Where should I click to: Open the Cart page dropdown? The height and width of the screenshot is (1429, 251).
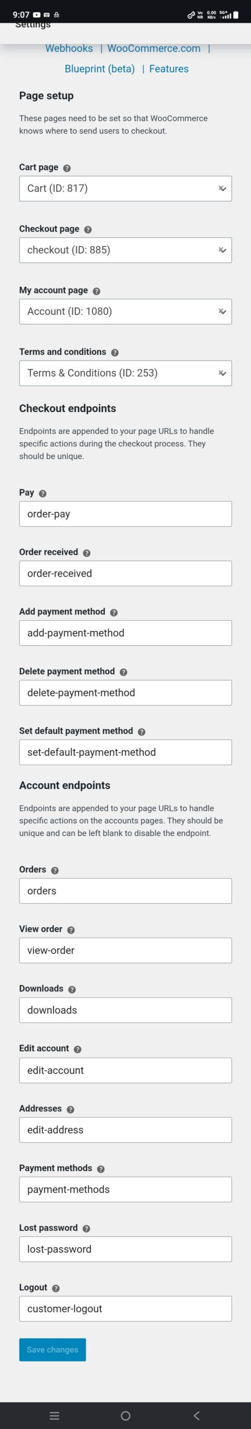[x=126, y=189]
